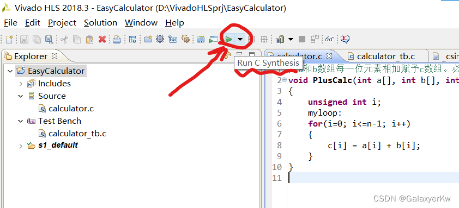Select the EasyCalculator project in Explorer
This screenshot has width=459, height=208.
point(56,71)
